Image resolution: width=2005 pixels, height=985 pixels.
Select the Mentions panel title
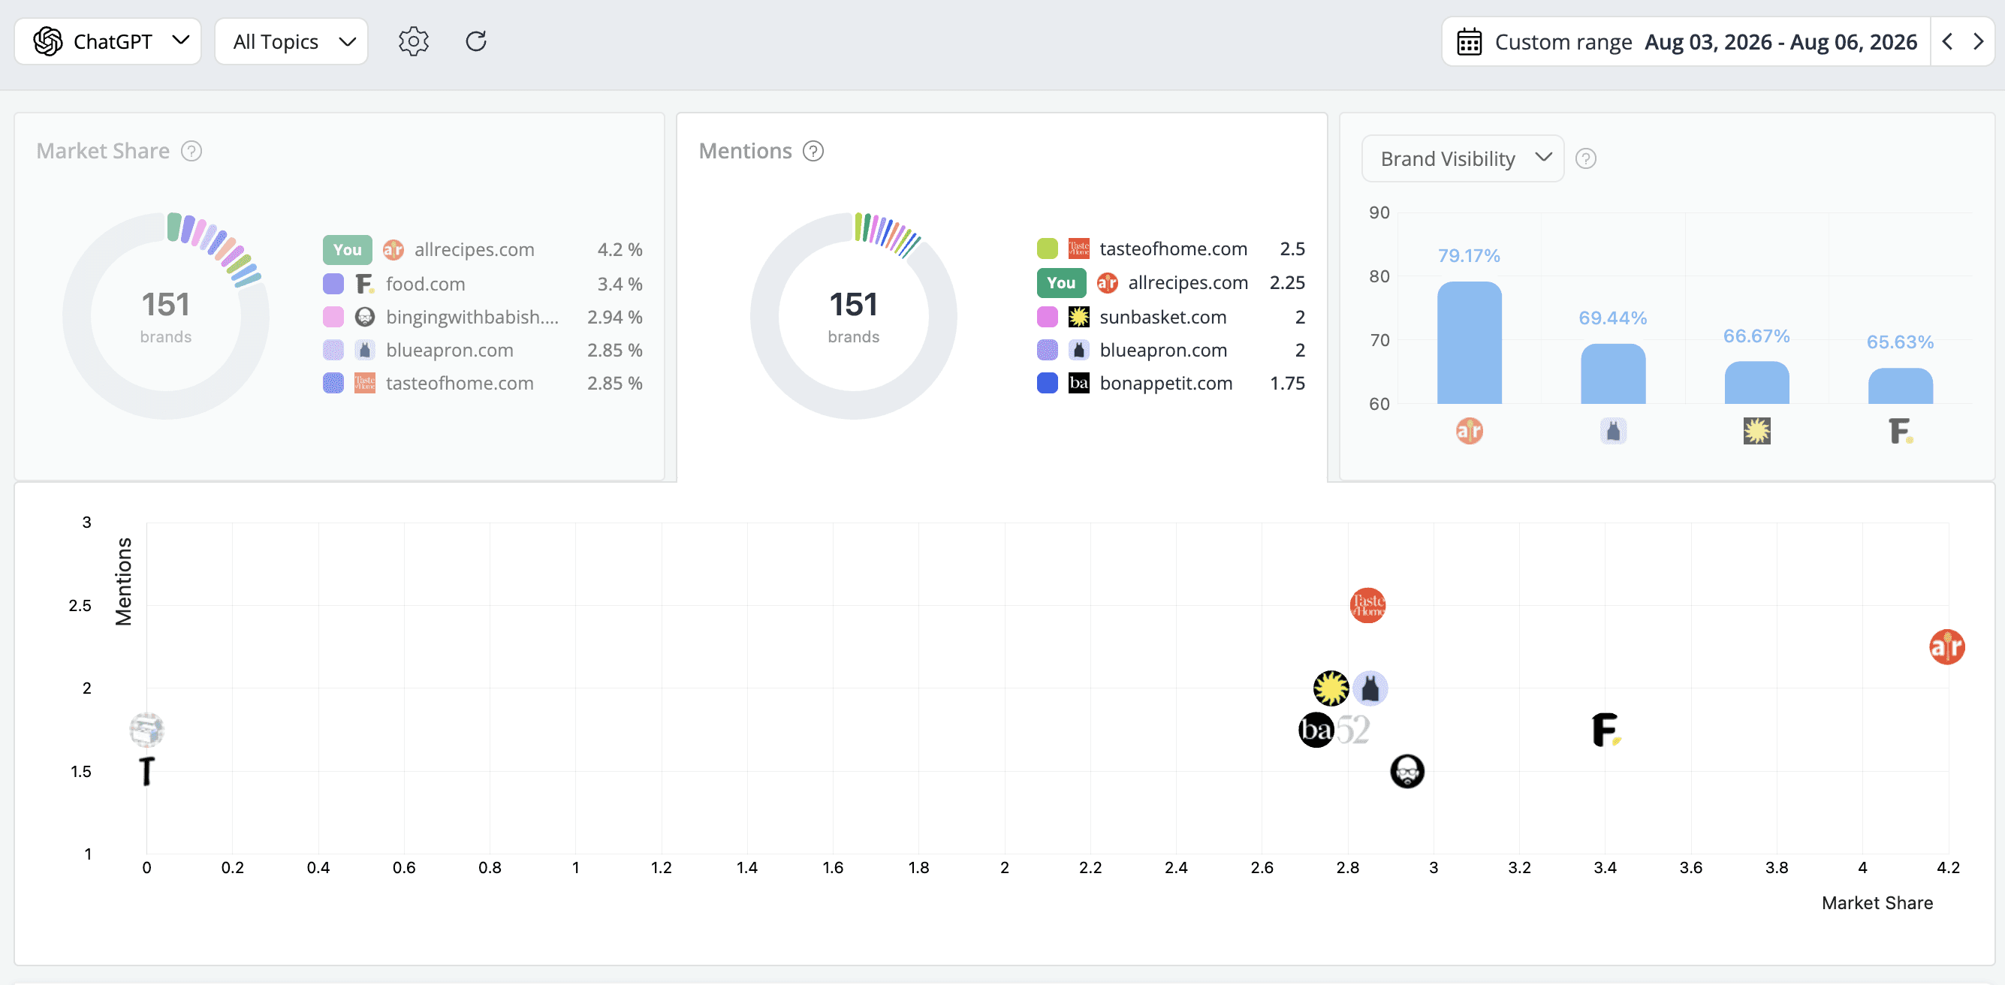tap(745, 151)
